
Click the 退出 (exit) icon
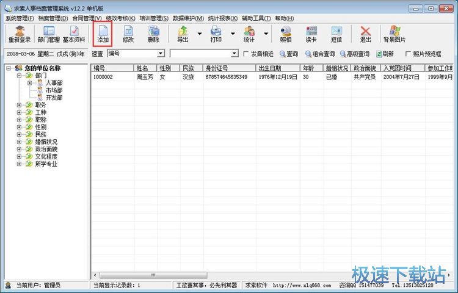(x=365, y=34)
